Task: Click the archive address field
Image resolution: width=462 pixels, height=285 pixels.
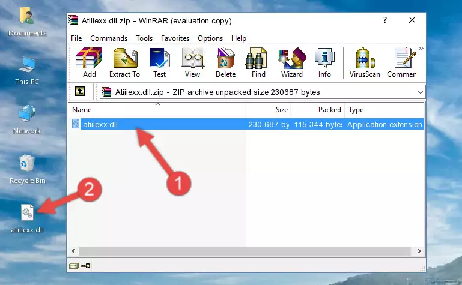Action: point(262,92)
